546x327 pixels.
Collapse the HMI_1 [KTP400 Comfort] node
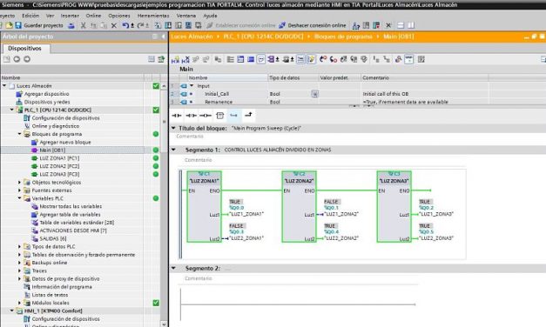pos(12,310)
